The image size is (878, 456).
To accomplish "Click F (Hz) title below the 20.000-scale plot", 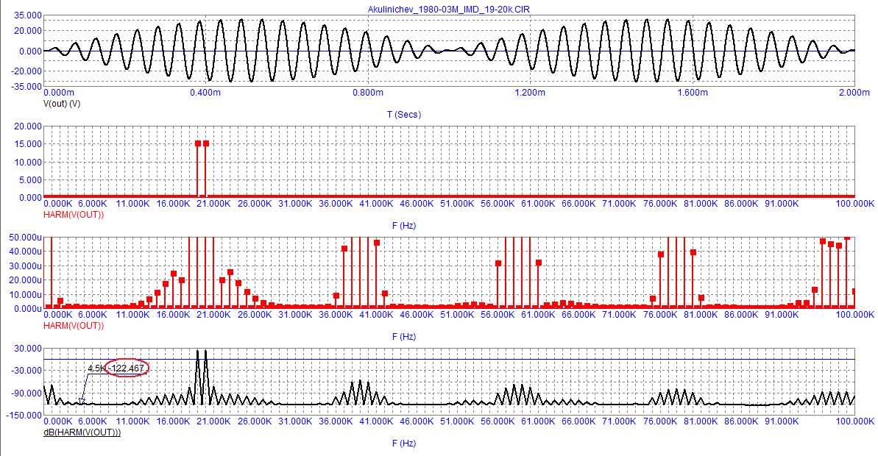I will [404, 226].
